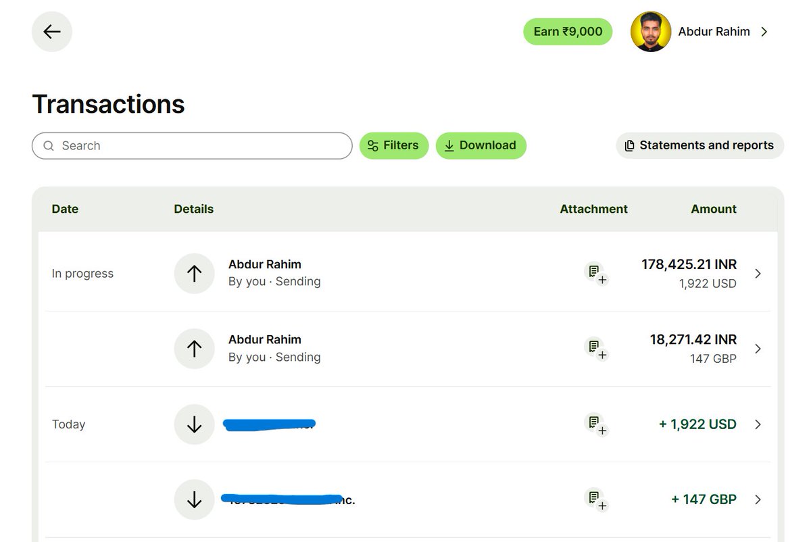This screenshot has width=811, height=542.
Task: Go back with the arrow button
Action: point(52,32)
